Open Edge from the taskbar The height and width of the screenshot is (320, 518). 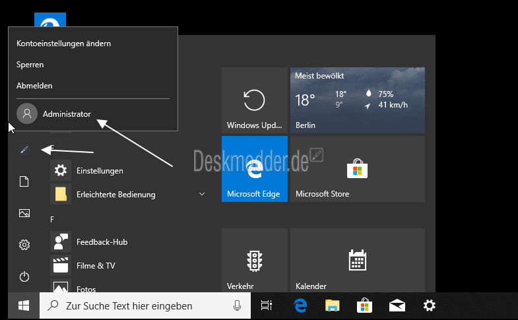300,305
